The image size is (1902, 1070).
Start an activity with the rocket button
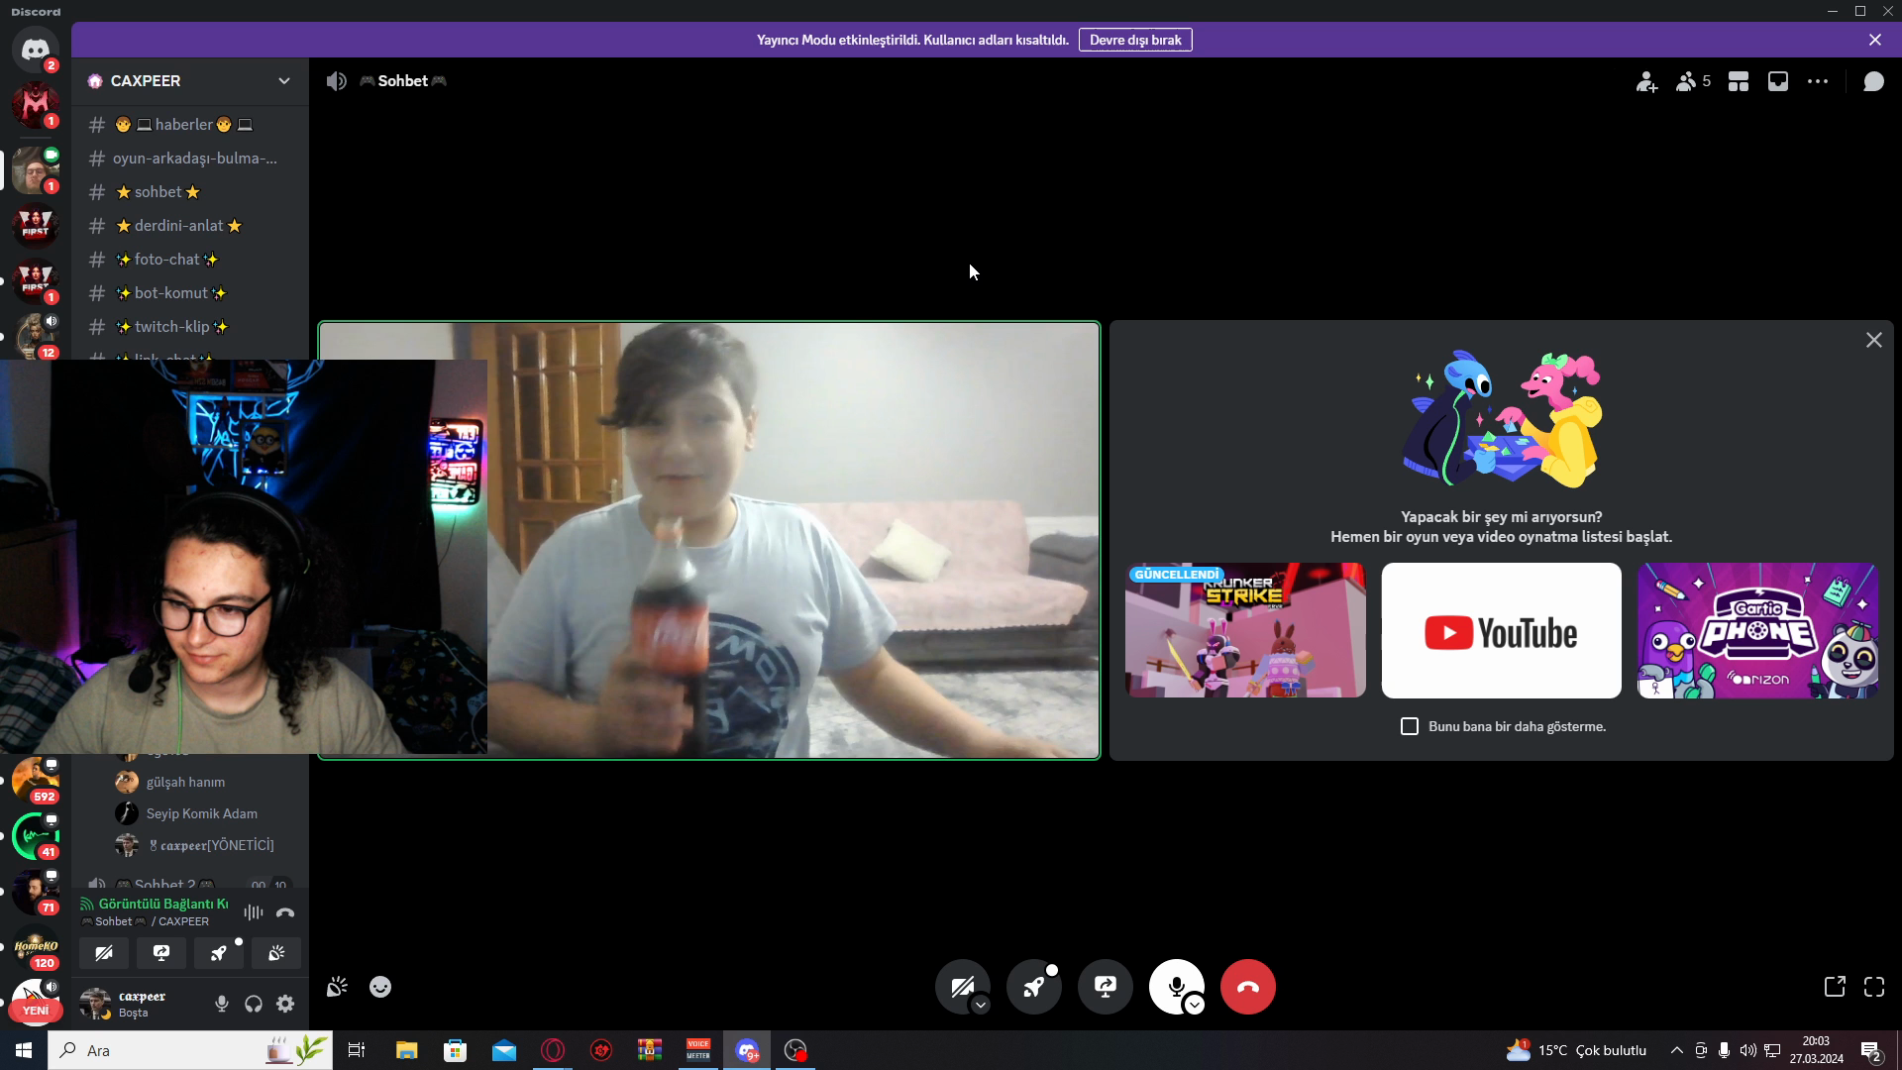point(1034,987)
